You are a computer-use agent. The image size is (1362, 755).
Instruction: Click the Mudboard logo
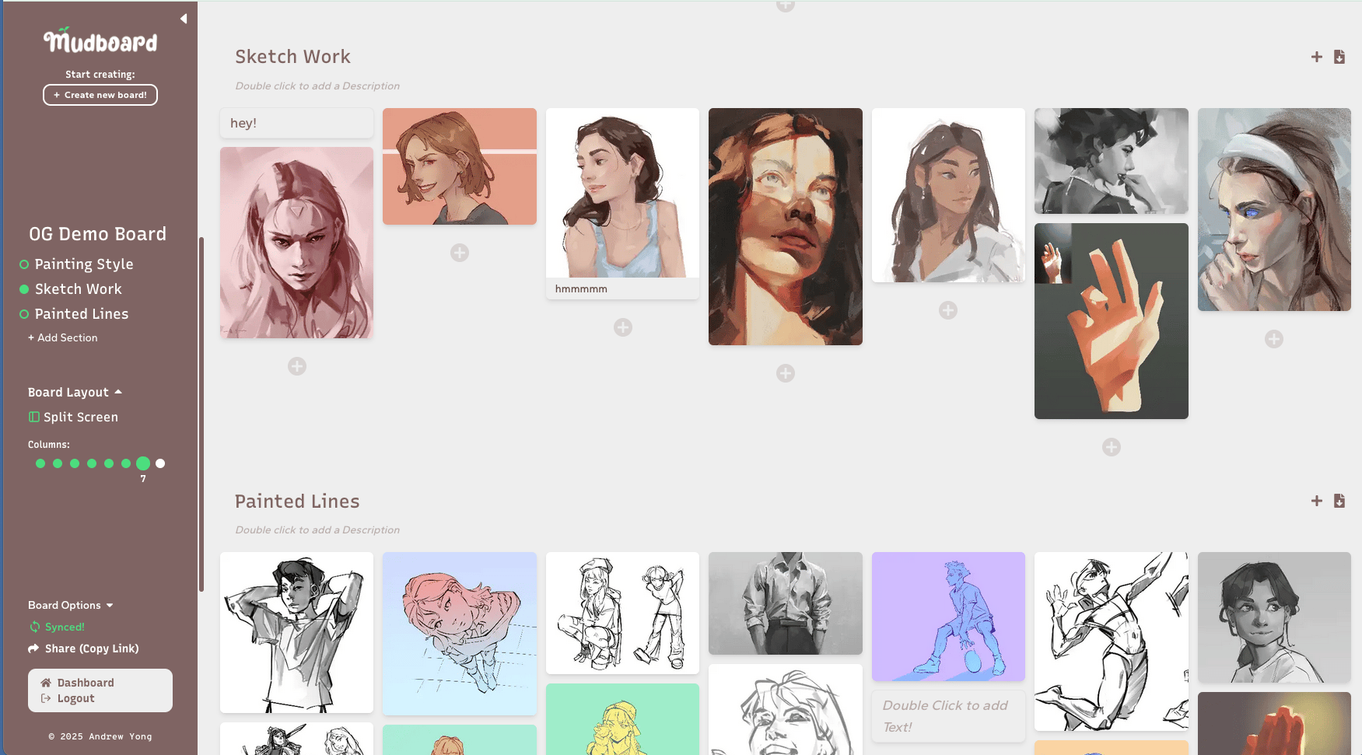pyautogui.click(x=100, y=40)
